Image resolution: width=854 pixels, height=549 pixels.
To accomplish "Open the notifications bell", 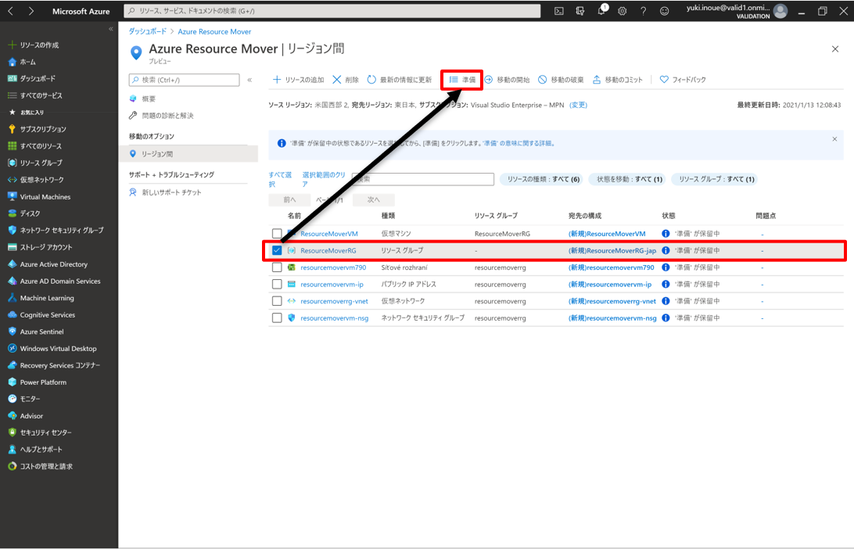I will (x=602, y=10).
